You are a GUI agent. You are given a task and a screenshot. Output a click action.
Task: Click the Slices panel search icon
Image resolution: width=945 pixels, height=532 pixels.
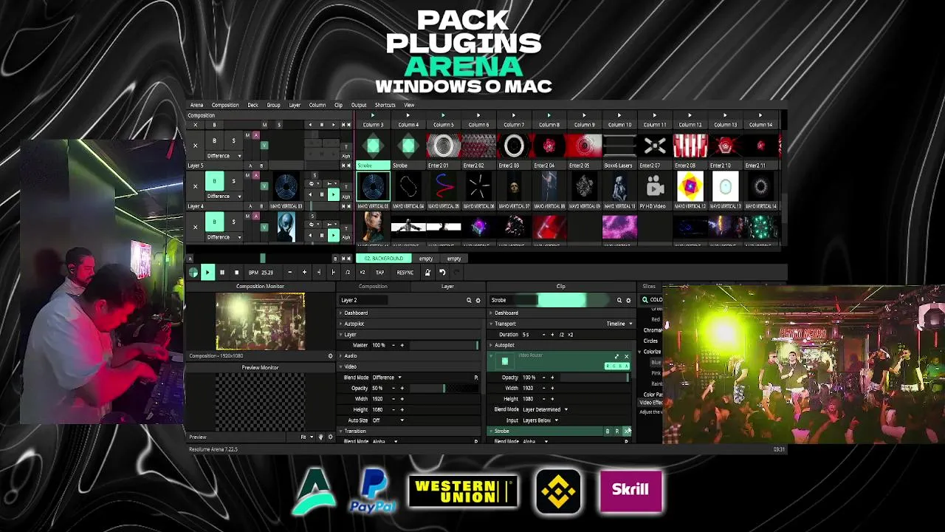645,300
